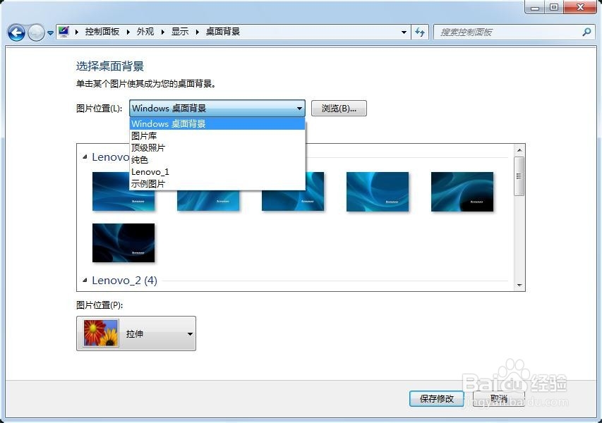This screenshot has width=602, height=423.
Task: Open the 图片位置(L) combo box
Action: coord(217,108)
